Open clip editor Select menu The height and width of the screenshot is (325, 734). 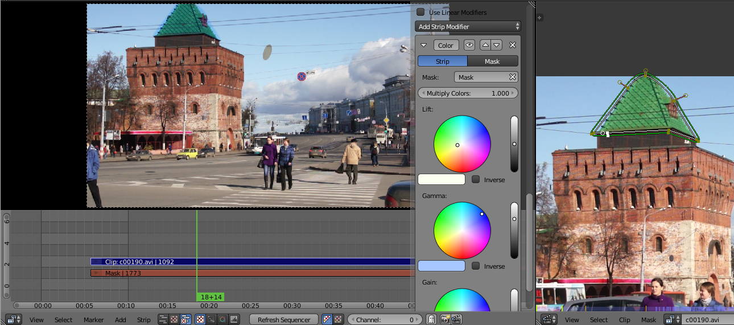[599, 319]
